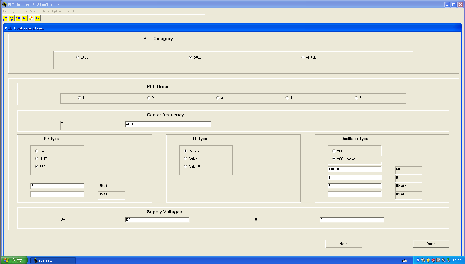Click the safely remove hardware tray icon

click(x=448, y=260)
